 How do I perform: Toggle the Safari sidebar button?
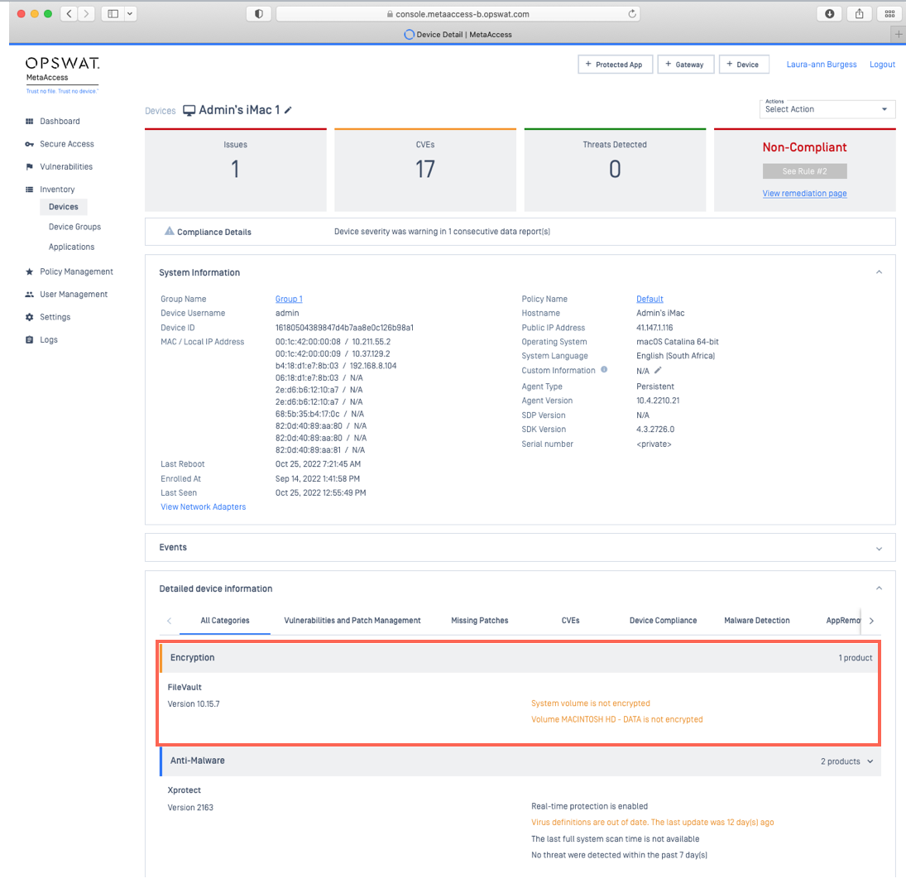point(113,14)
